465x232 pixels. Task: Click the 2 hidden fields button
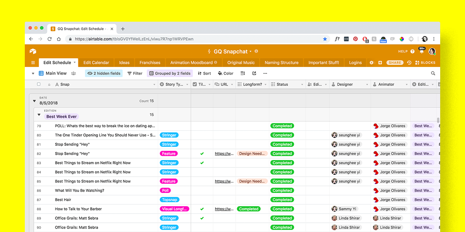point(104,73)
